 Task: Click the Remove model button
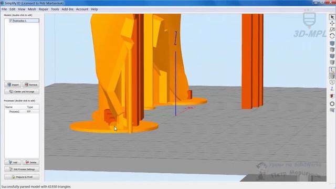pos(31,85)
